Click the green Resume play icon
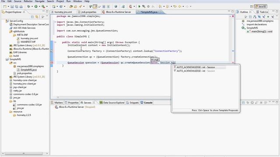 point(139,7)
